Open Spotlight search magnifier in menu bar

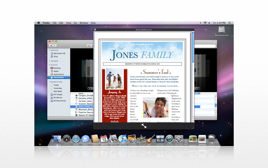tap(230, 23)
